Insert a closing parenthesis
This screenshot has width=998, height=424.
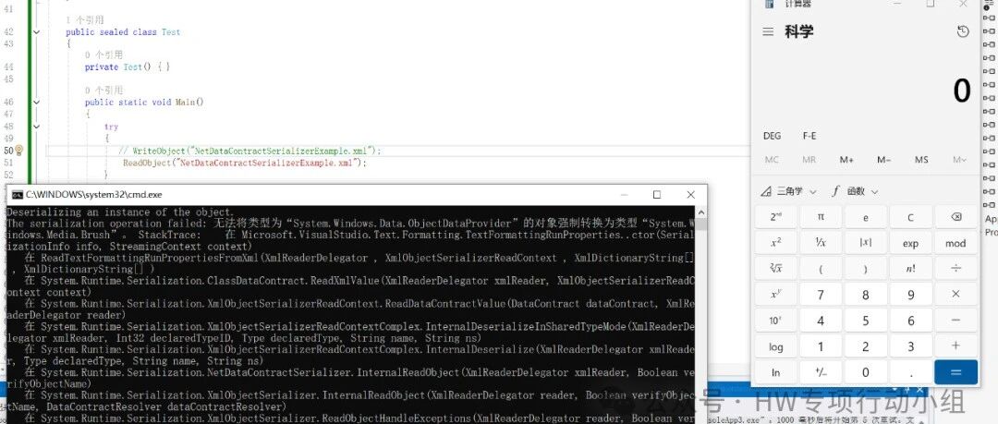[x=866, y=269]
